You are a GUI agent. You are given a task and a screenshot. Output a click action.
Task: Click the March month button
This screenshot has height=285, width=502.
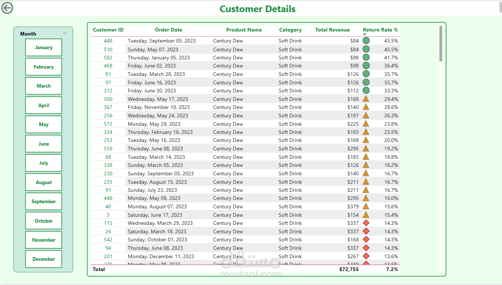44,86
